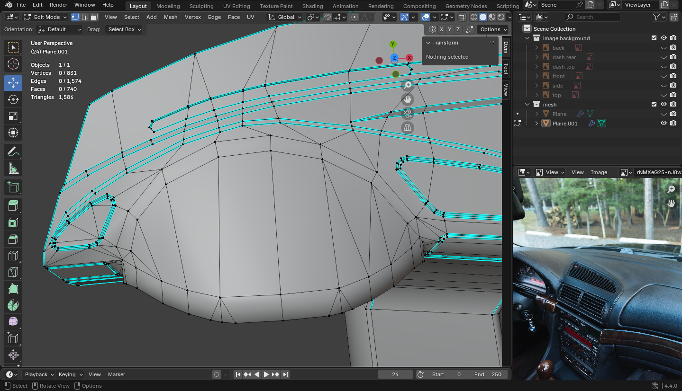682x391 pixels.
Task: Toggle snapping magnet in header
Action: click(327, 17)
